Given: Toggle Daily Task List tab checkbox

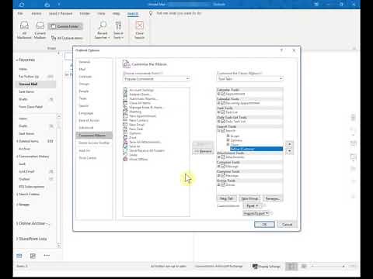Looking at the screenshot, I should [x=223, y=121].
